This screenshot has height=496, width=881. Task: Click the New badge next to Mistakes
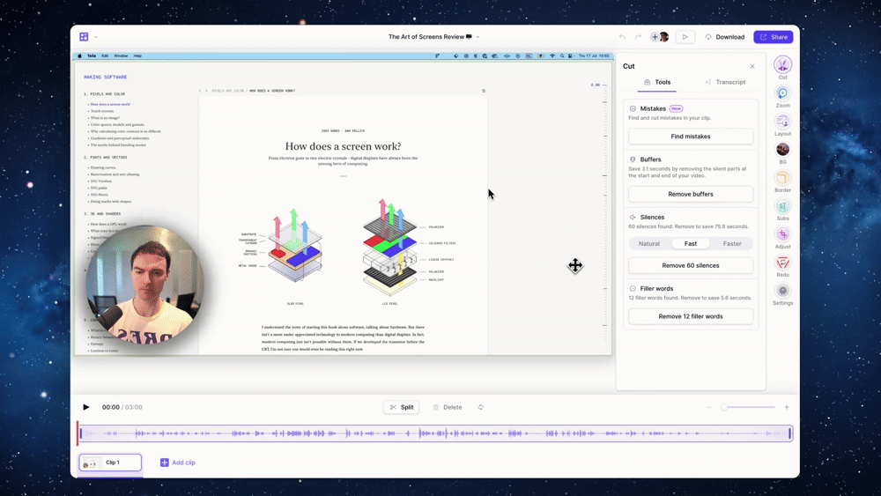676,109
